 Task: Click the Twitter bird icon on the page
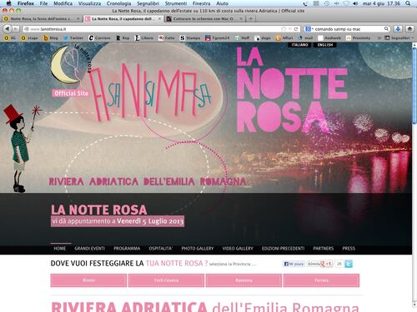coord(349,264)
